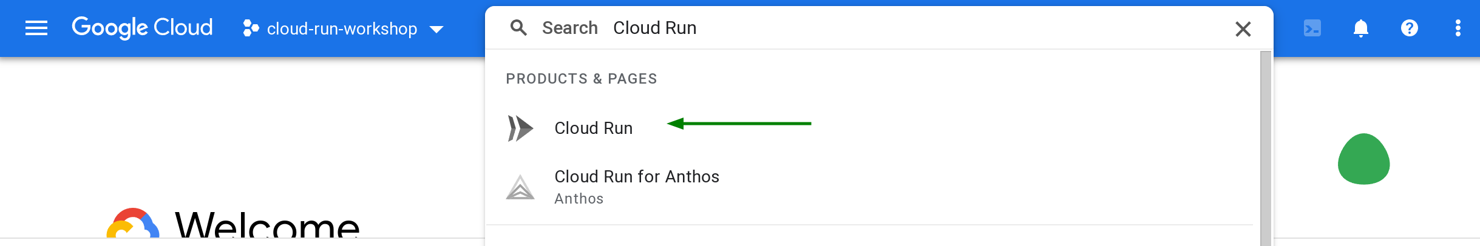Expand the project dropdown arrow
The image size is (1480, 246).
coord(436,29)
